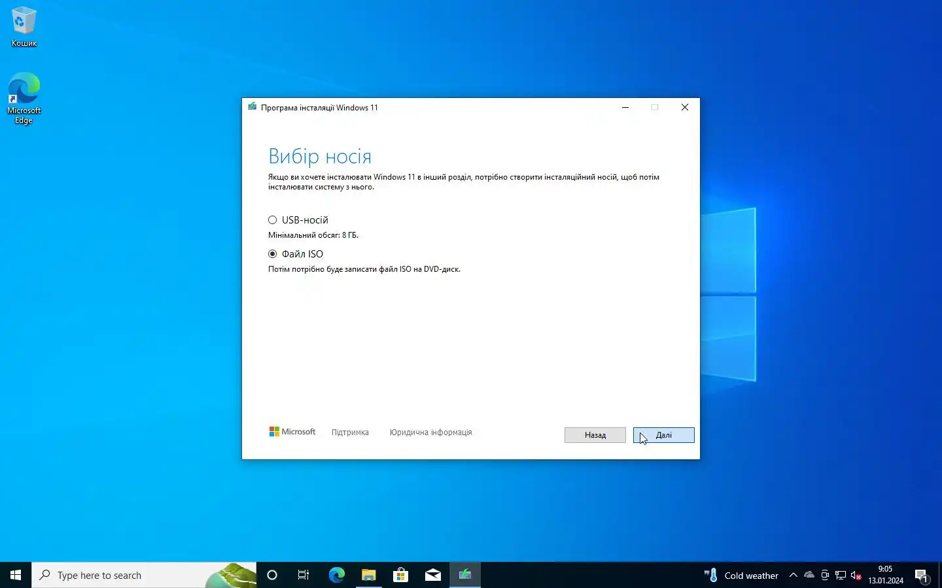This screenshot has height=588, width=942.
Task: Close the Windows 11 setup window
Action: tap(684, 107)
